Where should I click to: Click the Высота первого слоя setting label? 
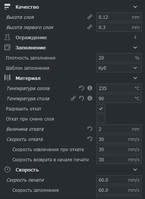click(x=30, y=28)
